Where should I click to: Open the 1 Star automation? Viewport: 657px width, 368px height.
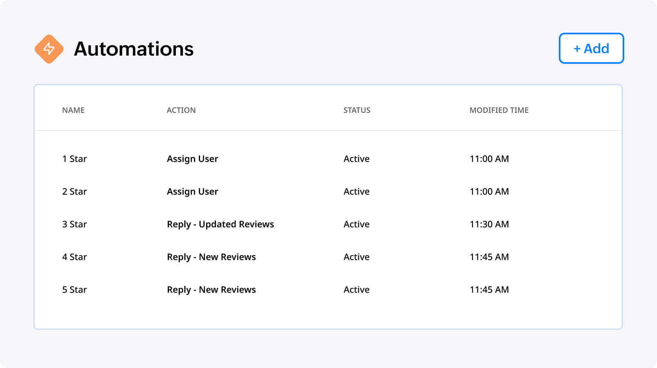(74, 159)
